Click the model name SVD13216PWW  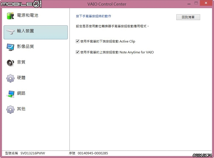click(33, 153)
